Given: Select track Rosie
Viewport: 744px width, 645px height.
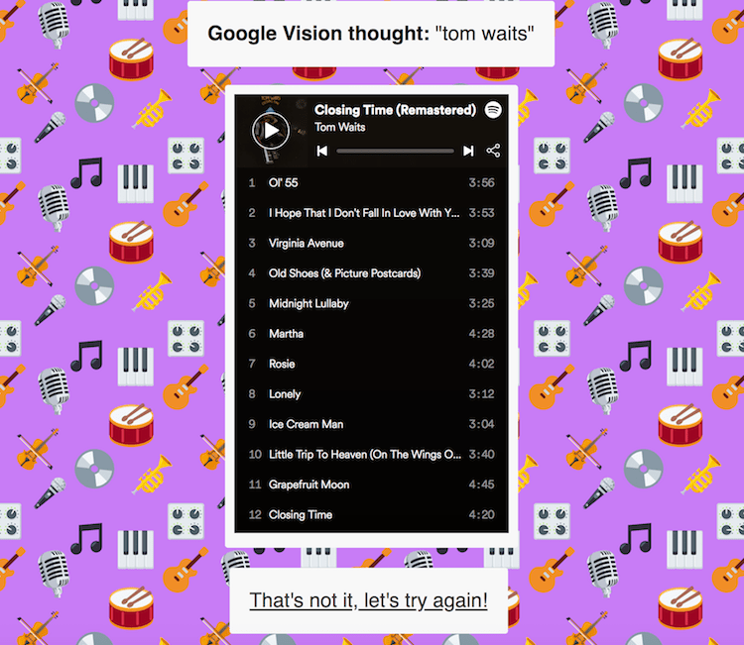Looking at the screenshot, I should (372, 364).
